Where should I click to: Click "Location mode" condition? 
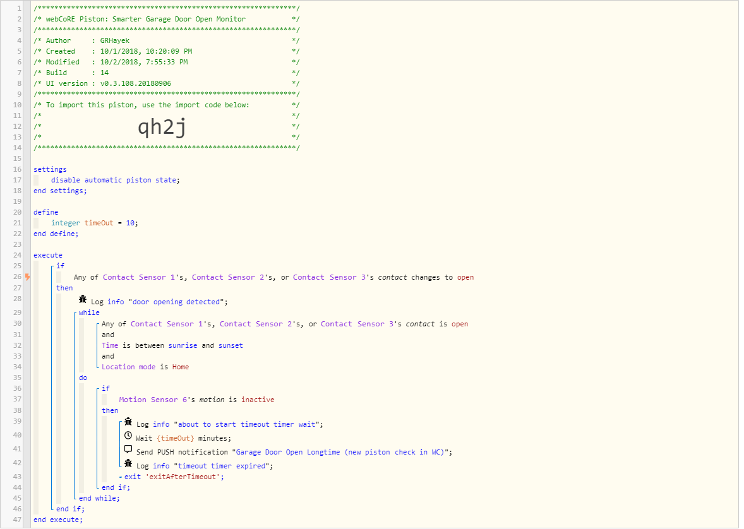point(129,367)
